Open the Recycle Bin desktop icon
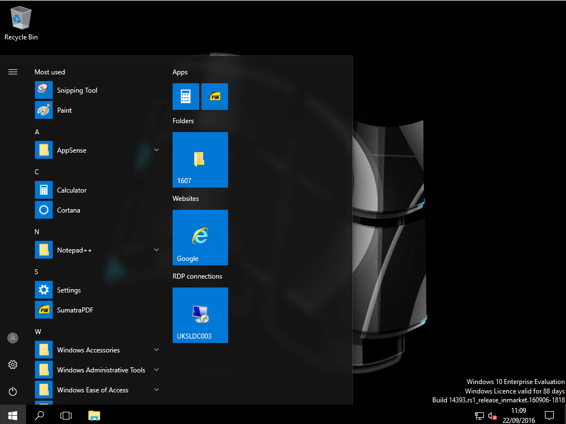The image size is (566, 424). [x=21, y=24]
